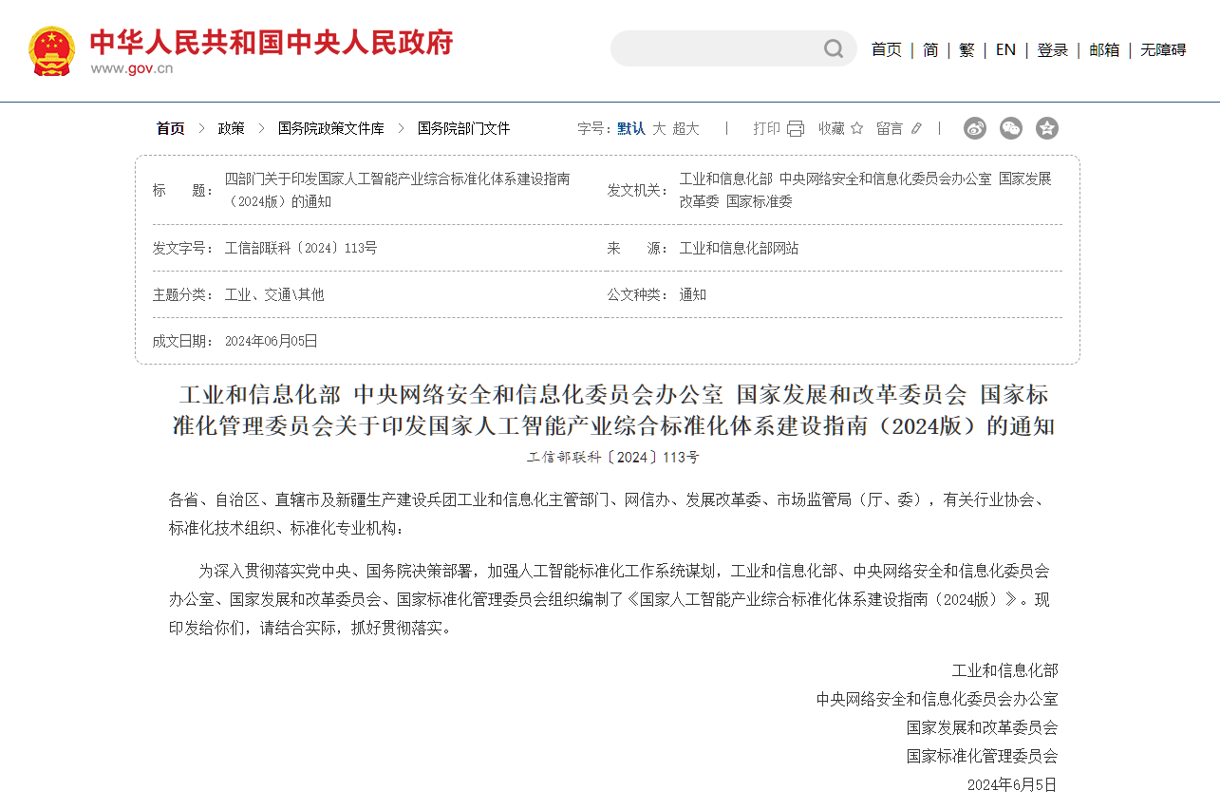The image size is (1220, 809).
Task: Click the favorite star icon next to 收藏
Action: (856, 128)
